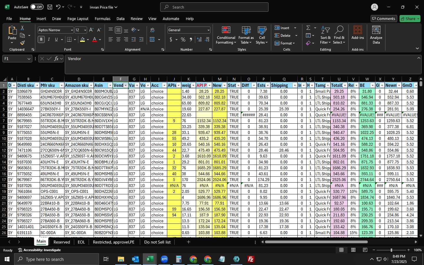Image resolution: width=424 pixels, height=265 pixels.
Task: Toggle AutoSave switch
Action: click(x=37, y=7)
